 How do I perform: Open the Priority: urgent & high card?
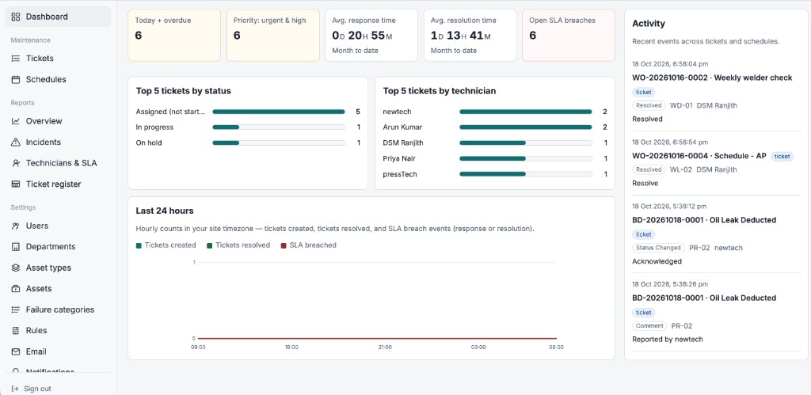[273, 35]
